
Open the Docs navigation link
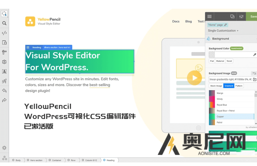click(x=176, y=21)
